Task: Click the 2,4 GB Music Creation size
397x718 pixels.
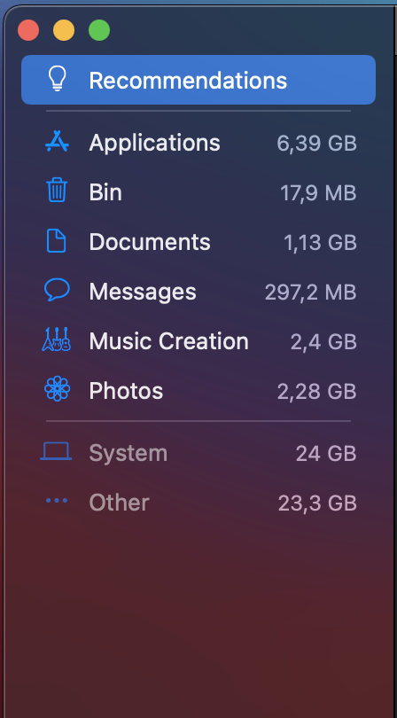Action: (323, 342)
